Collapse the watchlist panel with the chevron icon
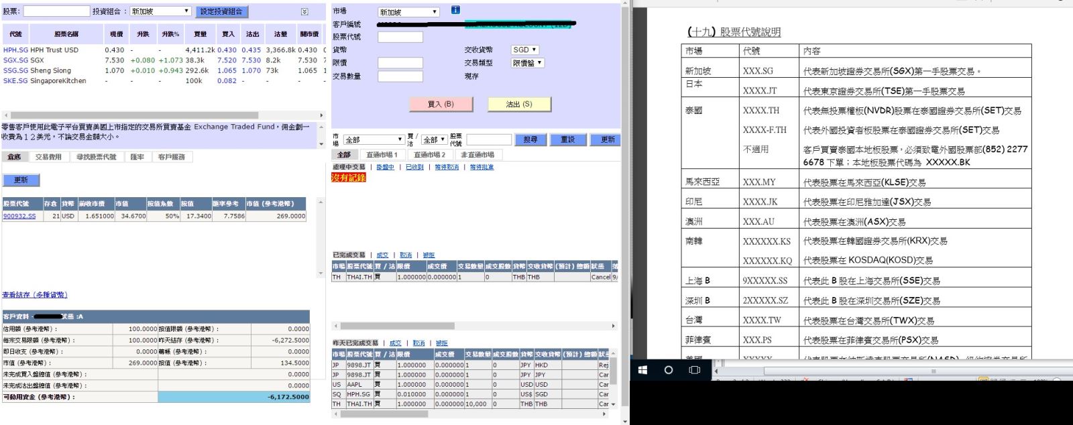This screenshot has width=1073, height=425. coord(304,11)
